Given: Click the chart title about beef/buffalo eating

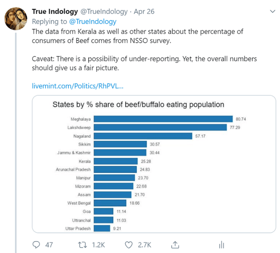Looking at the screenshot, I should [138, 104].
